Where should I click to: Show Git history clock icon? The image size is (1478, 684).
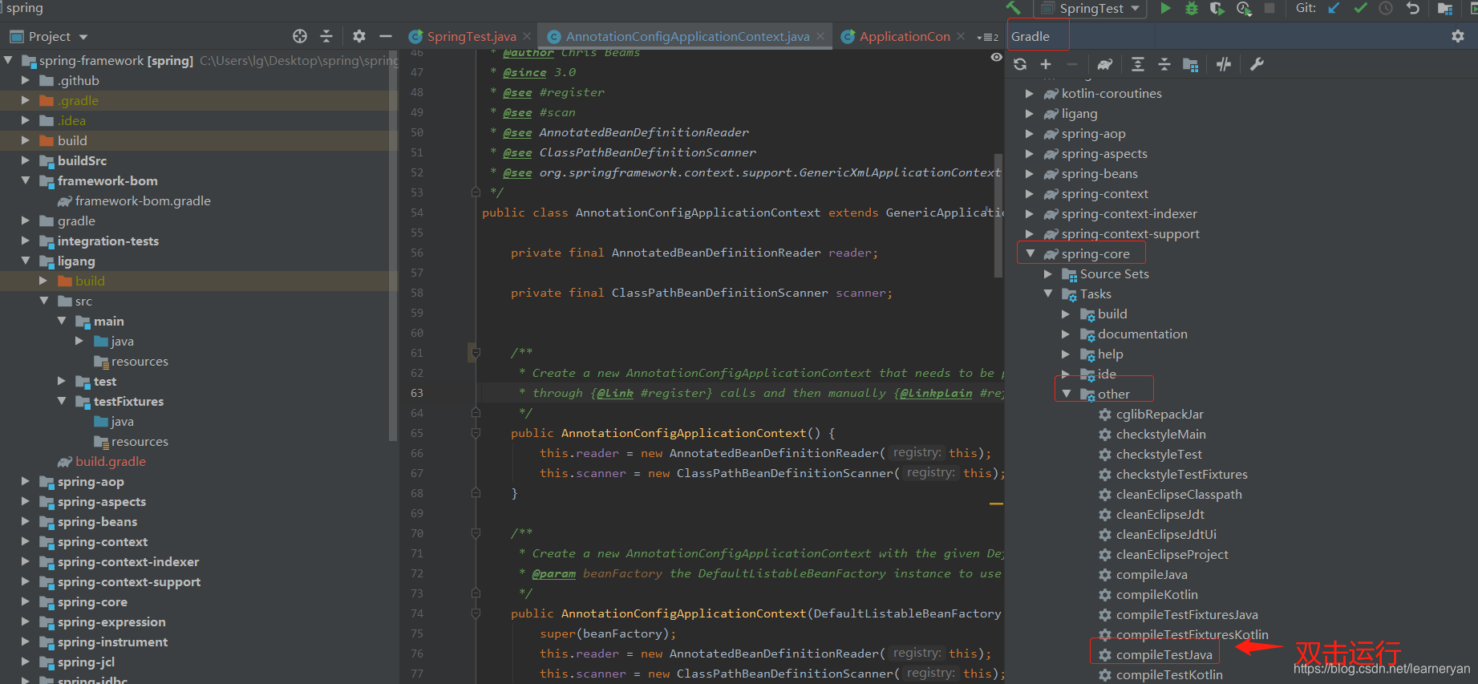coord(1386,8)
